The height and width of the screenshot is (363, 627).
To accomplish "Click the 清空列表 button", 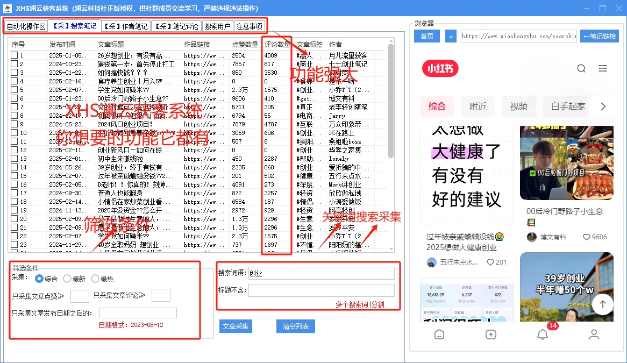I will click(x=296, y=326).
